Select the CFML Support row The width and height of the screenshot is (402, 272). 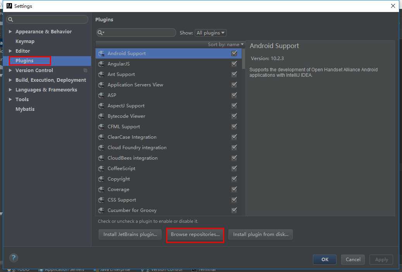coord(168,126)
